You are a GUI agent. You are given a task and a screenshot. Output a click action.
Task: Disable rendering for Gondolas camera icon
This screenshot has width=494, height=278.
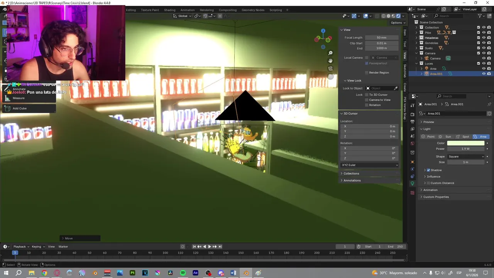point(489,43)
